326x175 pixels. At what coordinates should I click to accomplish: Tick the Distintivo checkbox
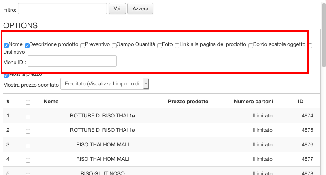310,46
